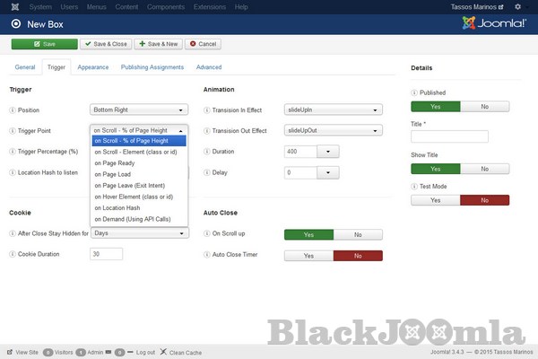Screen dimensions: 538x359
Task: Click the info icon beside Cookie Duration
Action: click(x=13, y=254)
